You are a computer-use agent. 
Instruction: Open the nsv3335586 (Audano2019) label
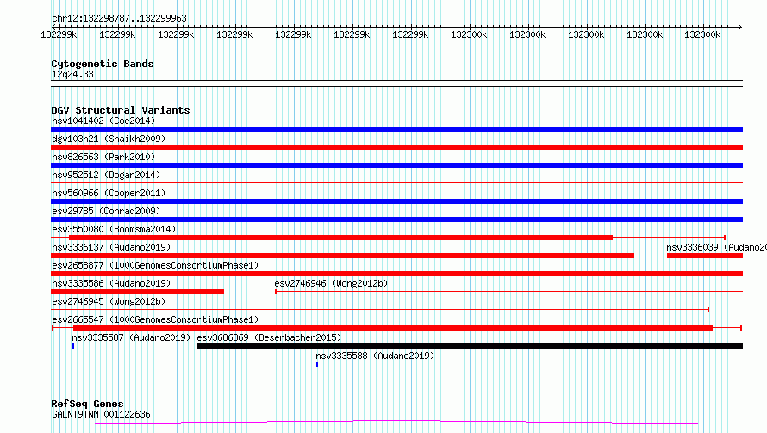(111, 283)
